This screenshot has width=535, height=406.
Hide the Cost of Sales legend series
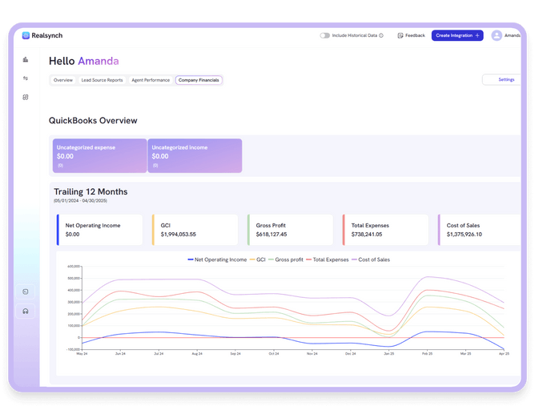point(370,259)
